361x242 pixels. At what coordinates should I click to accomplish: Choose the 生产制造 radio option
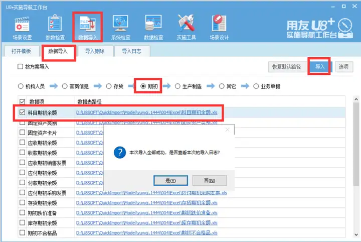coord(177,86)
